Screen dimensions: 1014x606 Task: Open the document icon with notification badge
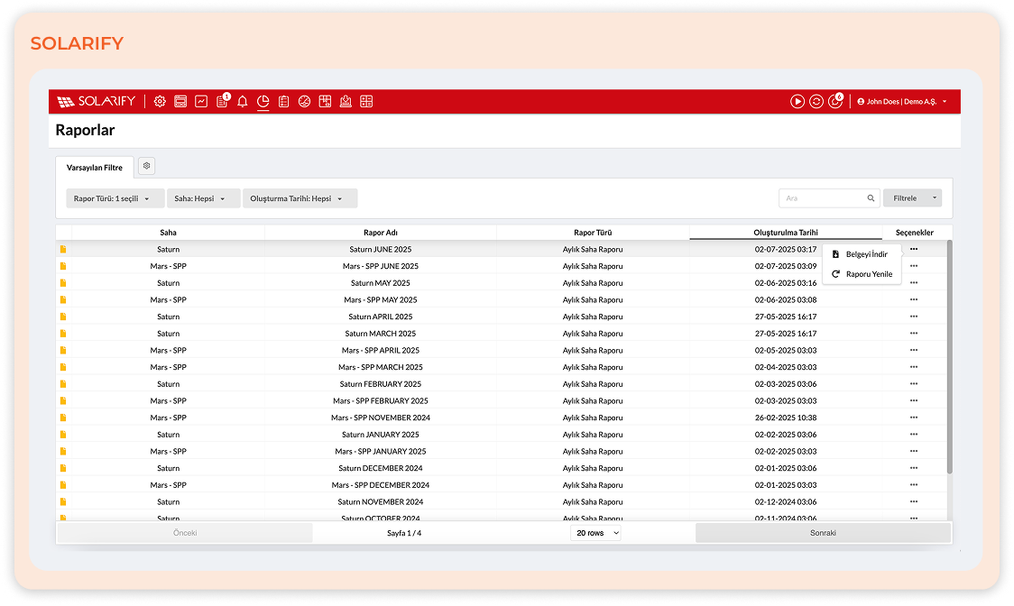[221, 101]
